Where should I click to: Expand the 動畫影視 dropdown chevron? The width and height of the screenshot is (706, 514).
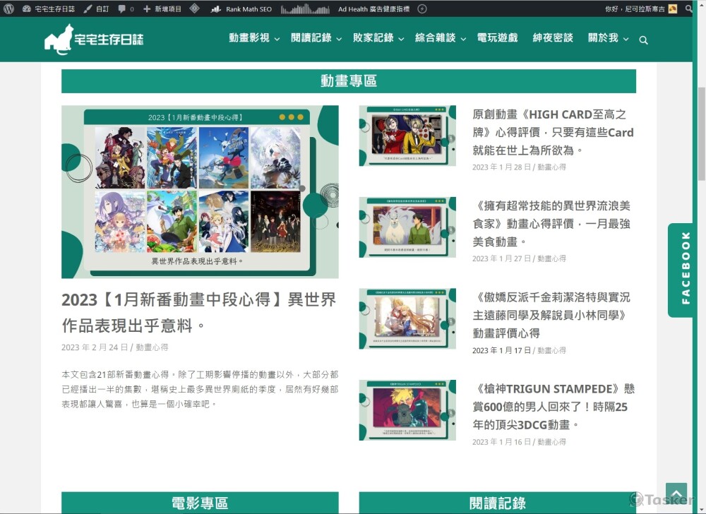pos(277,39)
